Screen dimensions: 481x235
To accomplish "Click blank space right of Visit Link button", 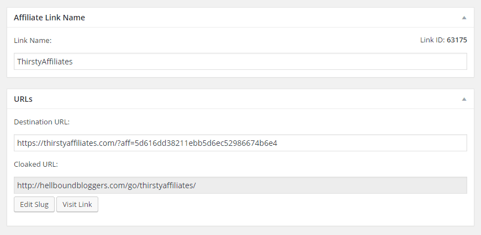I will click(282, 204).
